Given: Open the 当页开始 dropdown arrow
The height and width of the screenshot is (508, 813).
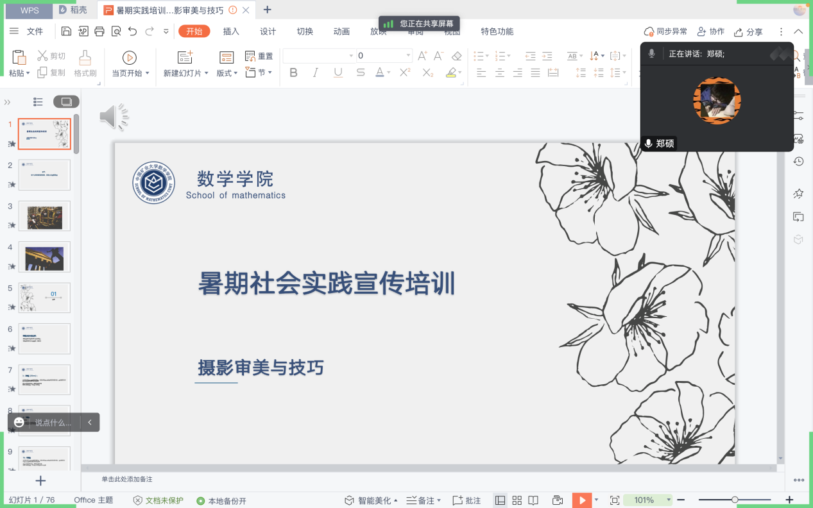Looking at the screenshot, I should tap(148, 73).
